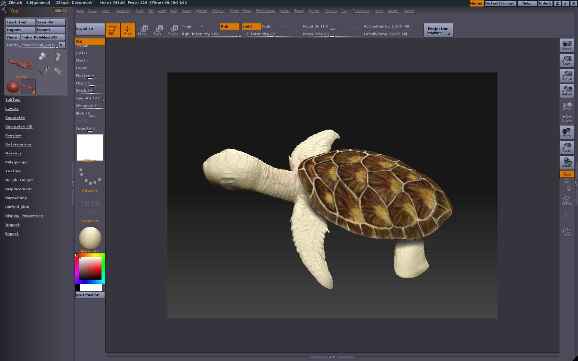Viewport: 578px width, 361px height.
Task: Select the Scroll hand icon
Action: 567,45
